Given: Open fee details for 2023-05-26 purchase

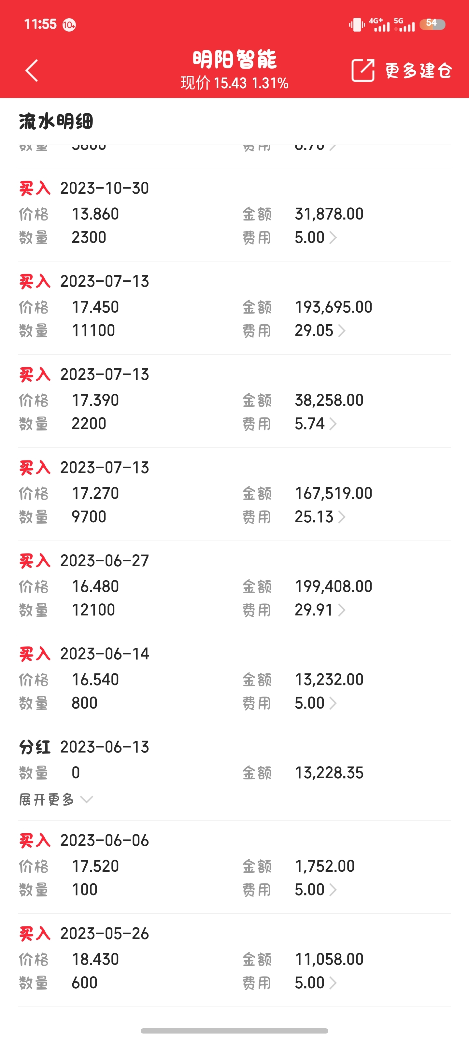Looking at the screenshot, I should click(x=332, y=982).
